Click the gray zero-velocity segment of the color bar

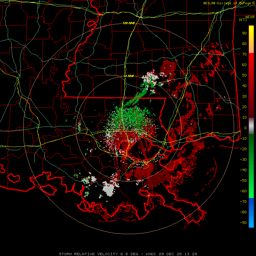[x=251, y=126]
